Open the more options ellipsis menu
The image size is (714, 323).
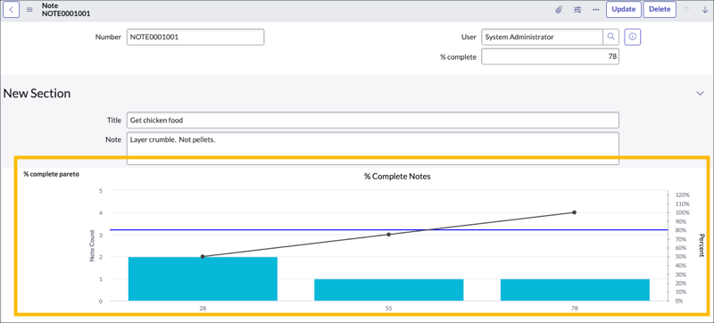pos(595,10)
